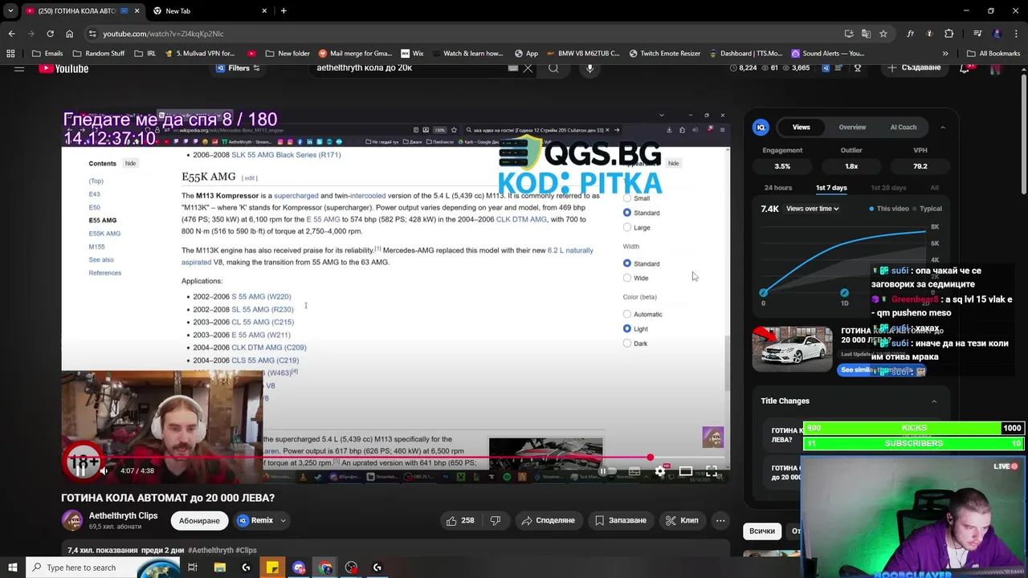Open the Emails bookmark folder
The width and height of the screenshot is (1028, 578).
tap(47, 54)
